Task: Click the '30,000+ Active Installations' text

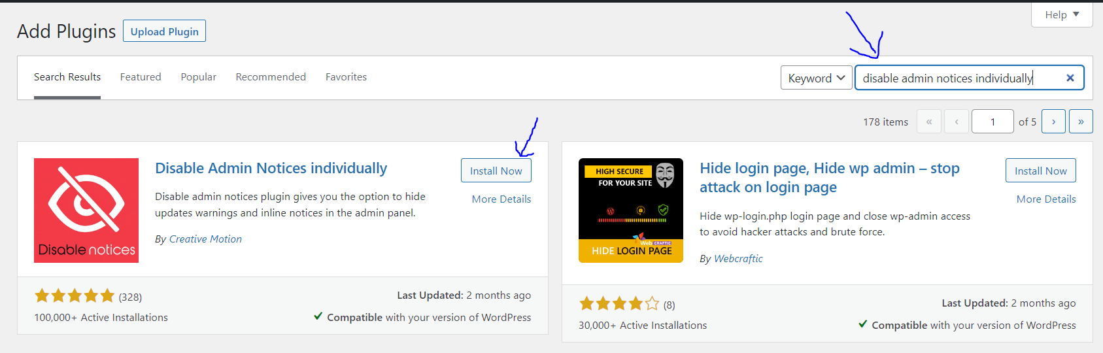Action: click(x=643, y=326)
